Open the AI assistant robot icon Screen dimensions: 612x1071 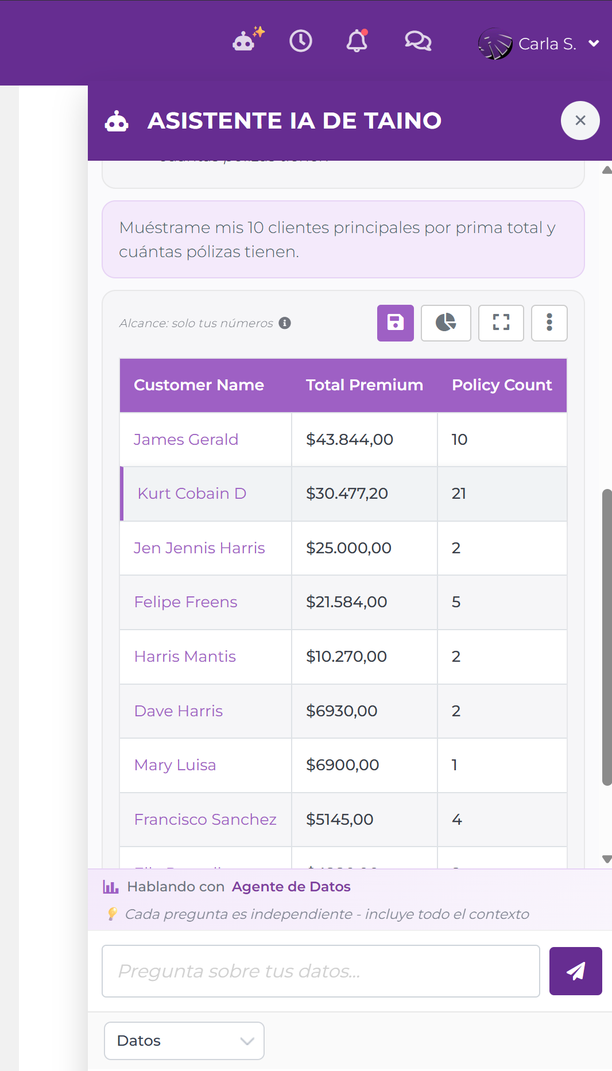[x=247, y=41]
